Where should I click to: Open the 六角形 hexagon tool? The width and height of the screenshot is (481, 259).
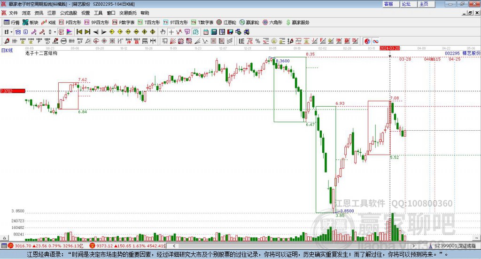coord(272,23)
